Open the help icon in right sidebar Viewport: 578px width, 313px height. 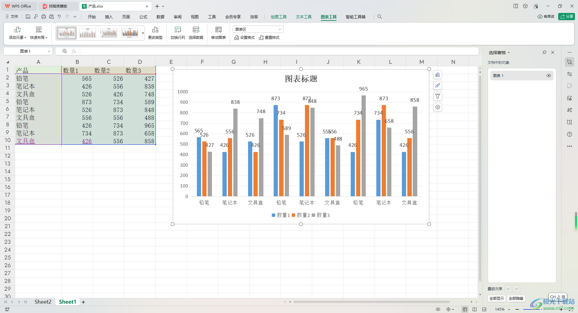tap(570, 134)
